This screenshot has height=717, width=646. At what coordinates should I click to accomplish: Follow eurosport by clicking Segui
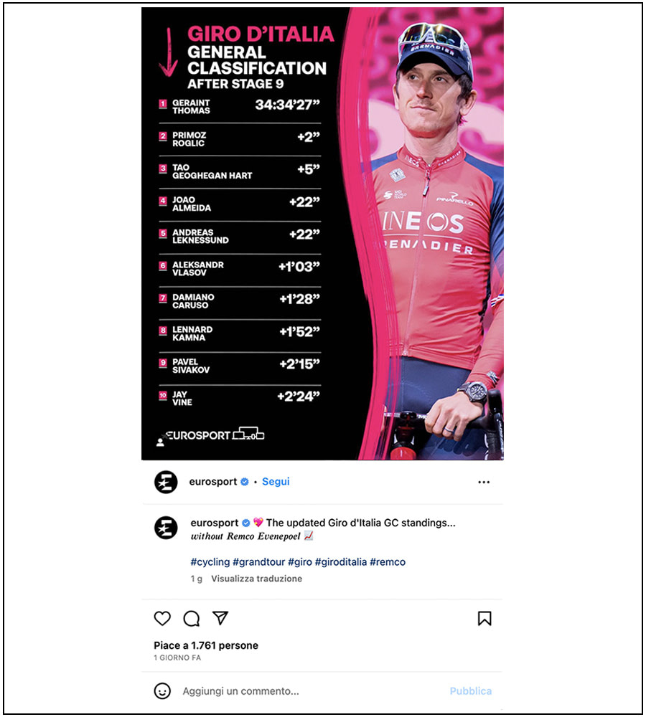point(276,482)
